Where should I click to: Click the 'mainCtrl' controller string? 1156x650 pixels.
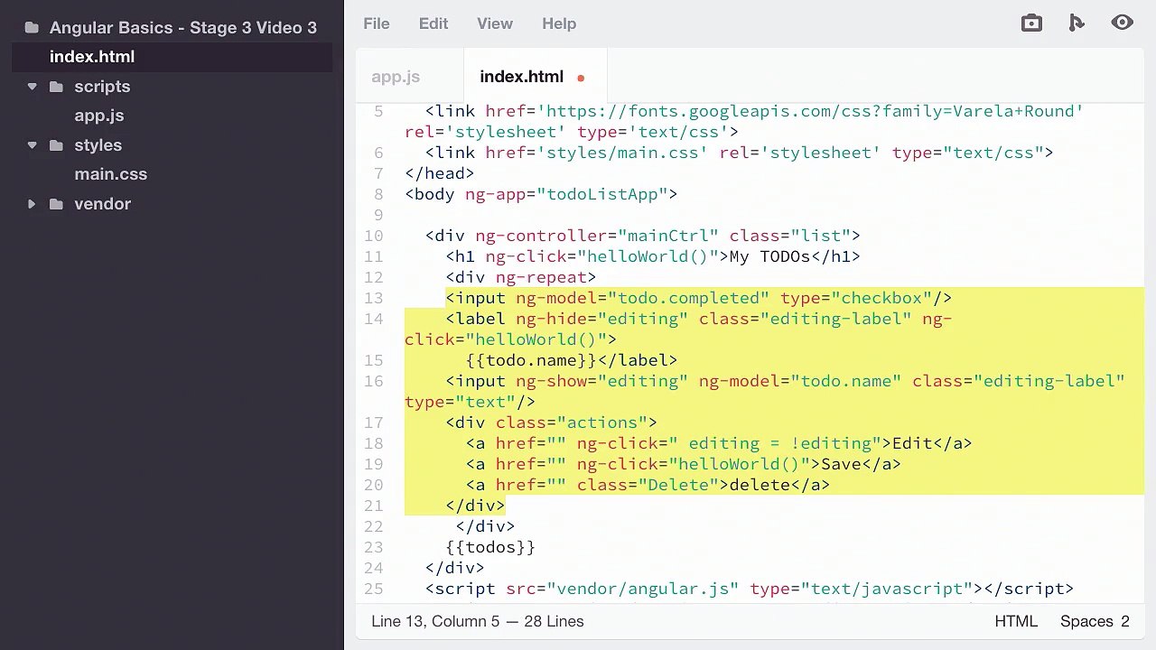[x=668, y=236]
